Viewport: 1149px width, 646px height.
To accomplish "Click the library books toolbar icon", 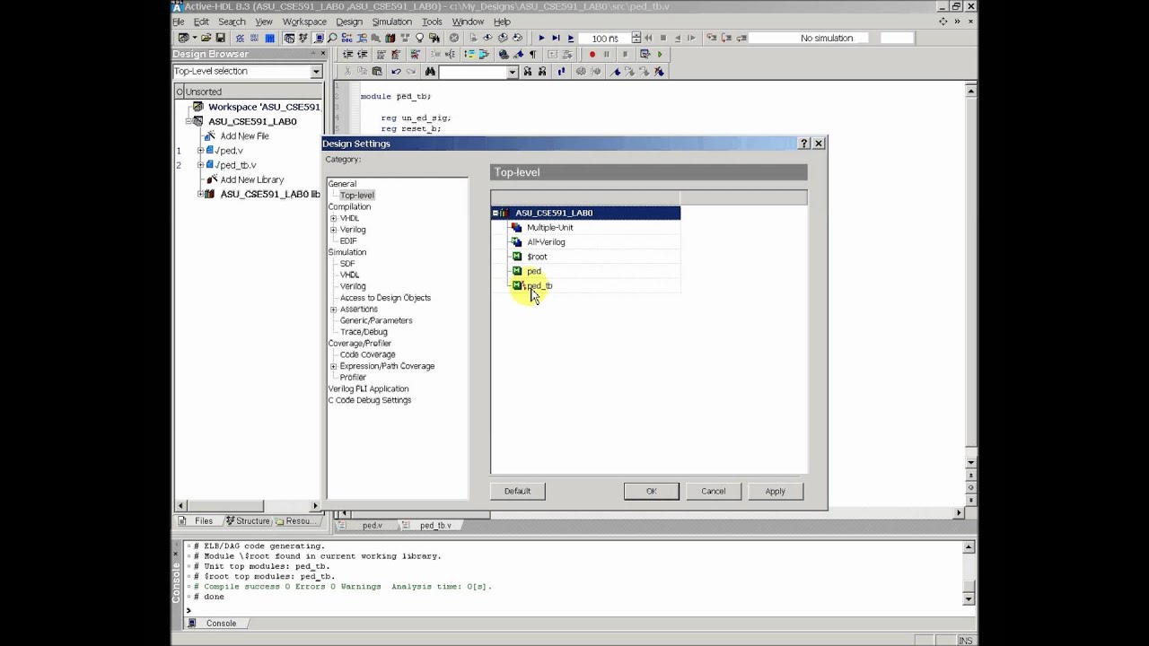I will point(390,38).
